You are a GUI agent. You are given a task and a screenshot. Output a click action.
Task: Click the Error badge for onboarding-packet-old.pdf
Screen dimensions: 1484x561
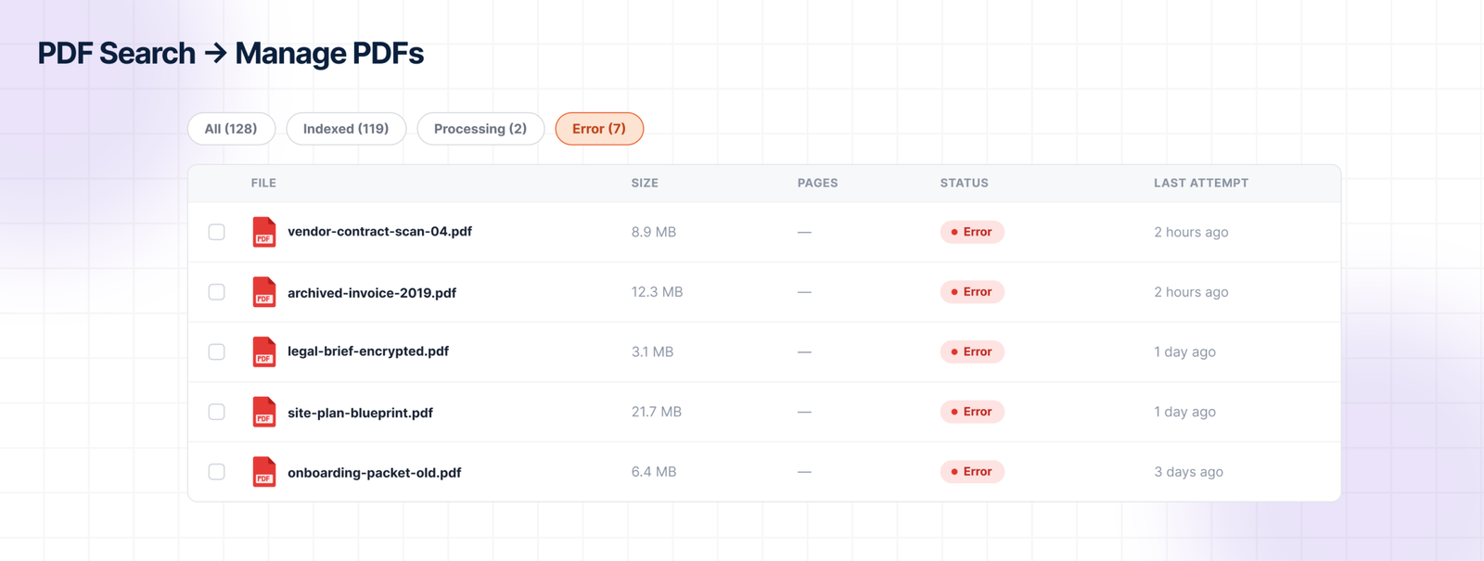[972, 472]
